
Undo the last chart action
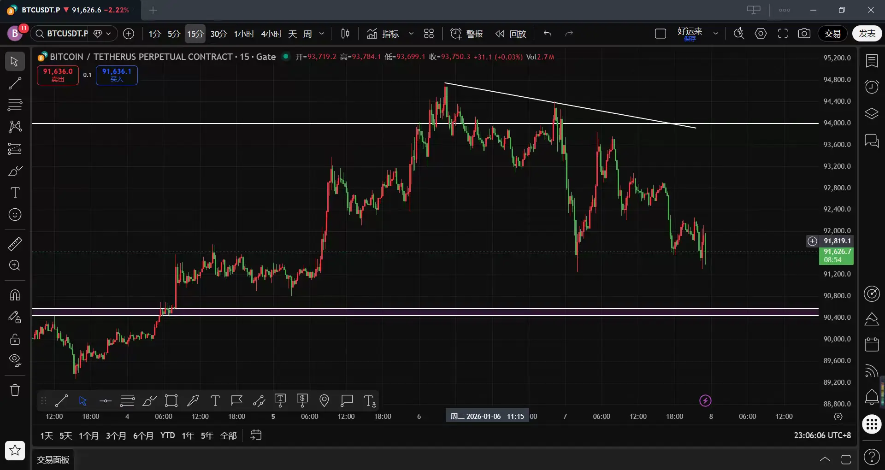click(548, 34)
